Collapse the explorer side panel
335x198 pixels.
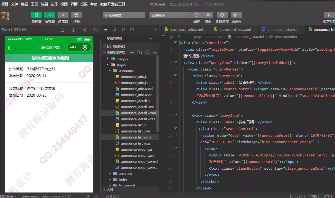coord(155,29)
